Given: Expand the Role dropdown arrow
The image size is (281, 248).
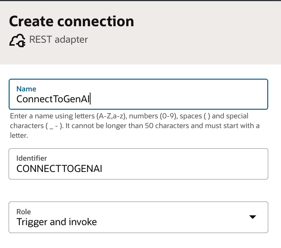Looking at the screenshot, I should tap(252, 217).
